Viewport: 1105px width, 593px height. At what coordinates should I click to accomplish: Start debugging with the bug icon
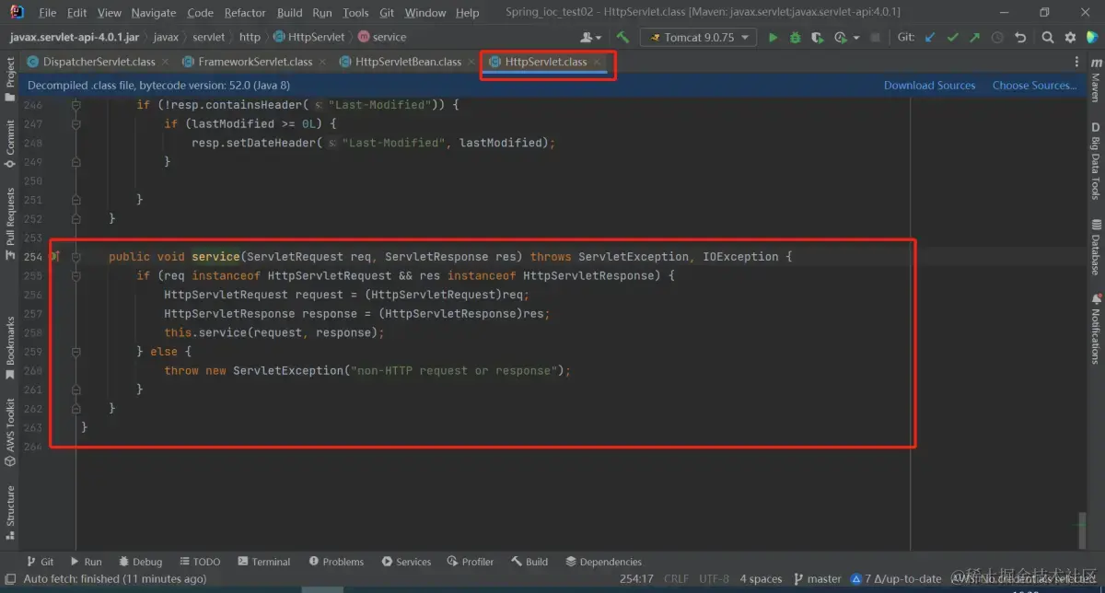[x=794, y=37]
